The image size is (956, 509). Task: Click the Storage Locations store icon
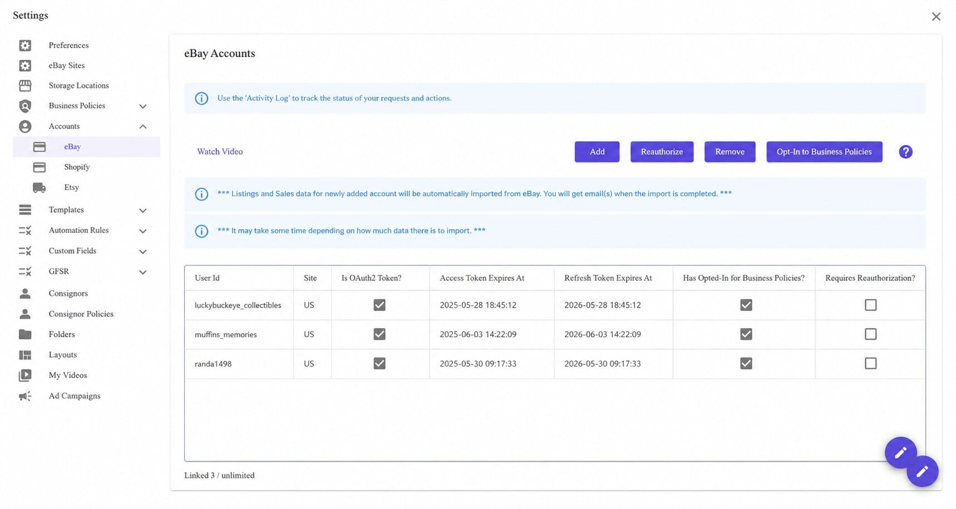pyautogui.click(x=25, y=86)
